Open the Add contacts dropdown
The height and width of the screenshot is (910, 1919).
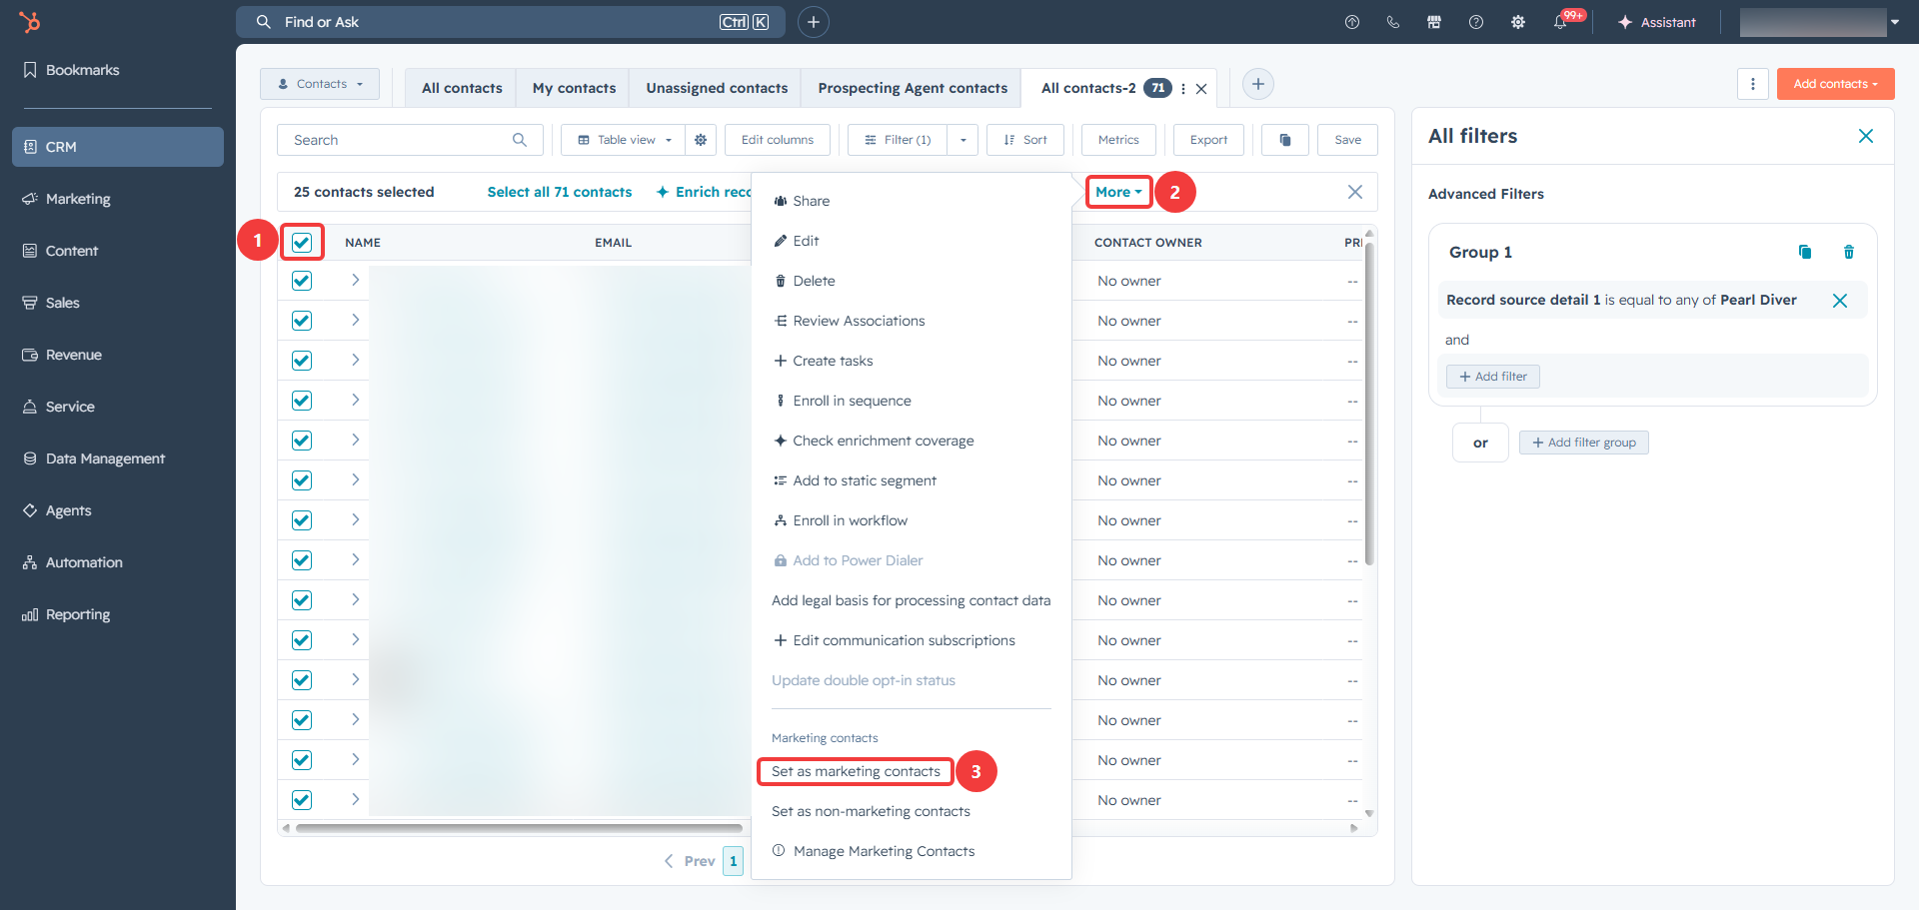pos(1835,84)
